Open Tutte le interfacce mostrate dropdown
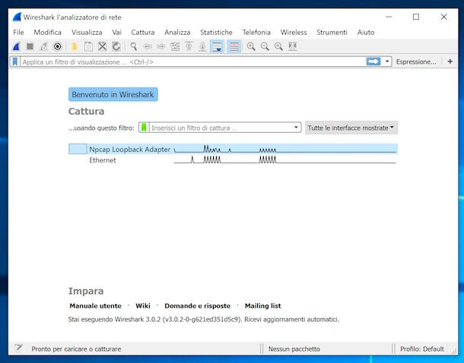 [x=351, y=128]
